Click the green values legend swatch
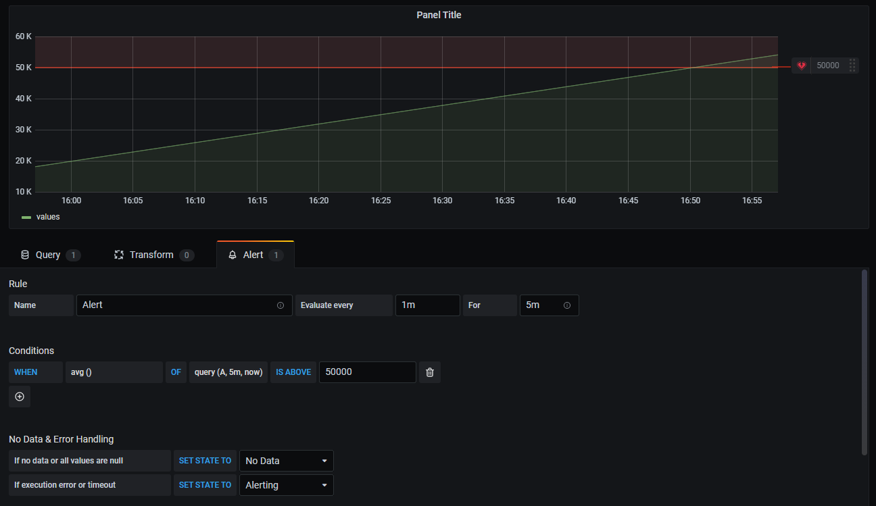The height and width of the screenshot is (506, 876). tap(26, 218)
